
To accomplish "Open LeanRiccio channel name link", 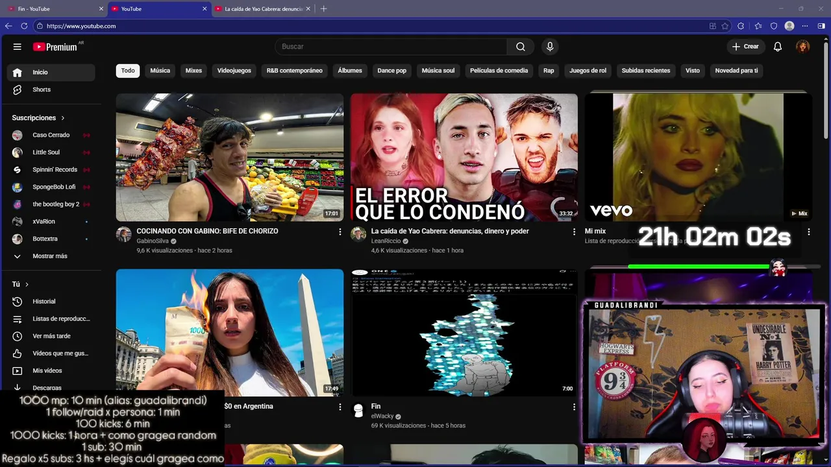I will (386, 241).
